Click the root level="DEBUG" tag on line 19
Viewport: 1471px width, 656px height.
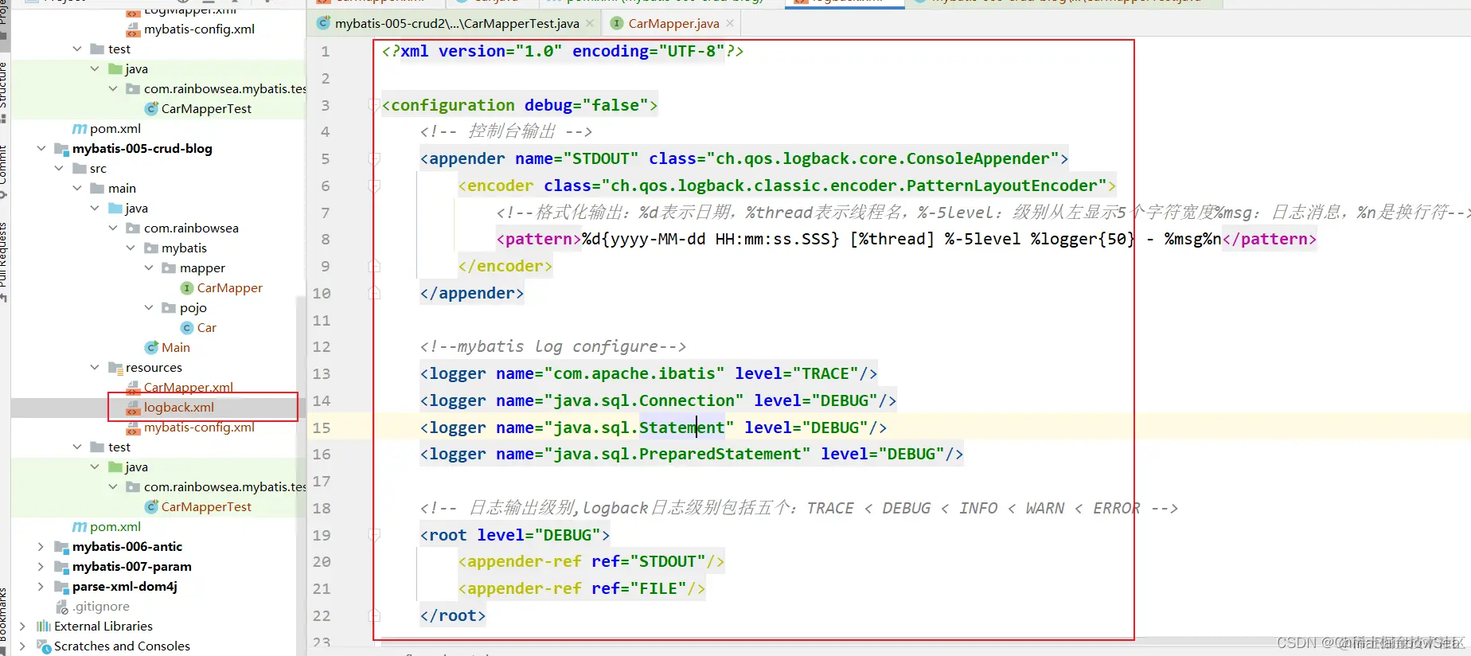(515, 536)
